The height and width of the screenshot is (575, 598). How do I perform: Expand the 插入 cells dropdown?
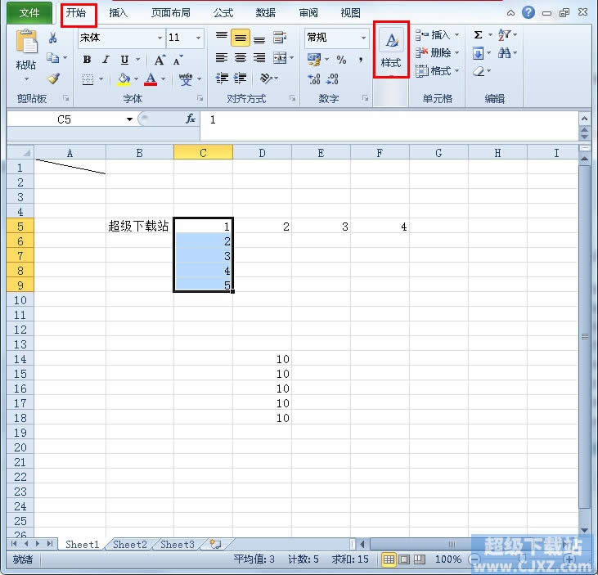(x=457, y=35)
